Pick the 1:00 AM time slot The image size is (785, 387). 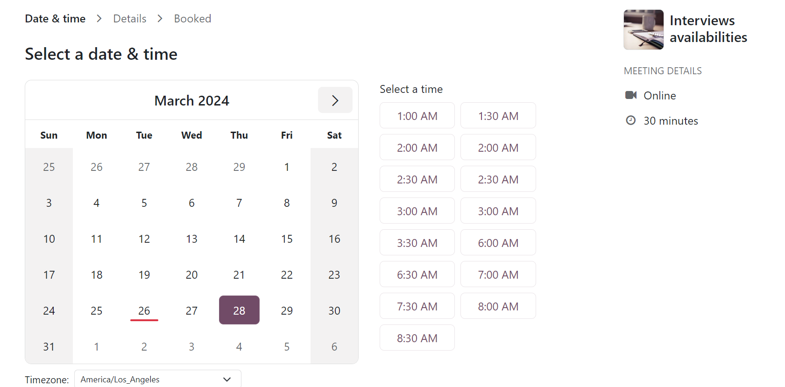(417, 116)
